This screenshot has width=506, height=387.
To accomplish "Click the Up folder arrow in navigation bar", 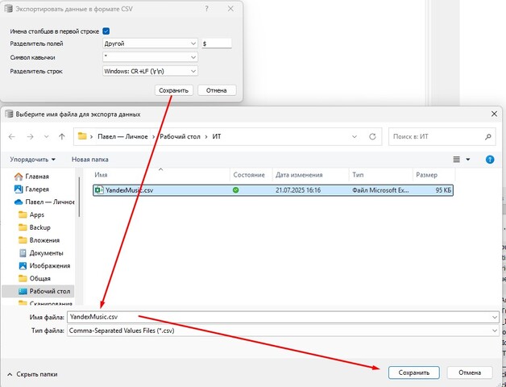I will (62, 137).
